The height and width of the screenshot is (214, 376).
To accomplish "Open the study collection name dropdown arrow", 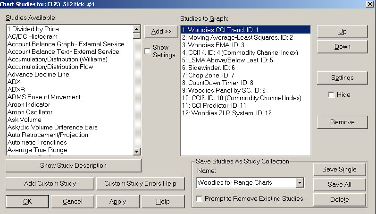I will 300,183.
